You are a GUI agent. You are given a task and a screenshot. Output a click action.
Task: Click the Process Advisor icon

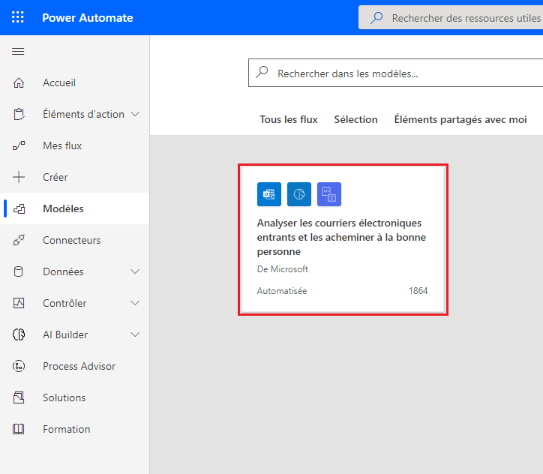click(19, 366)
